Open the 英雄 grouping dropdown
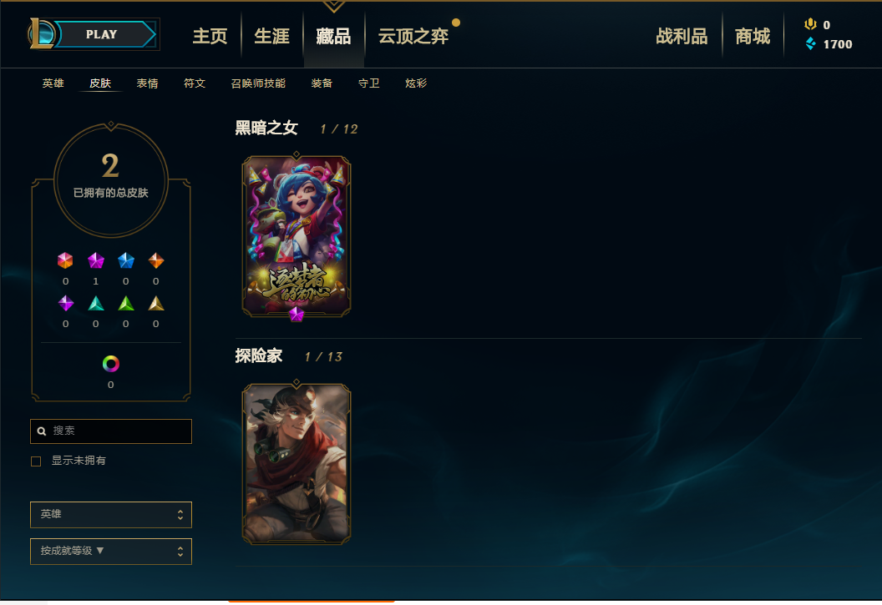This screenshot has height=605, width=882. [111, 515]
